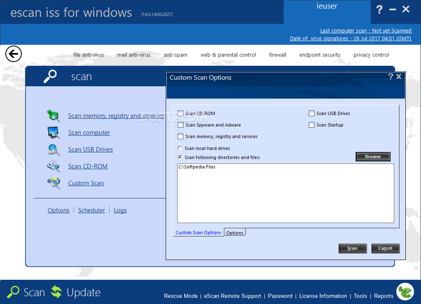
Task: Switch to Custom Scan Options tab
Action: (x=198, y=233)
